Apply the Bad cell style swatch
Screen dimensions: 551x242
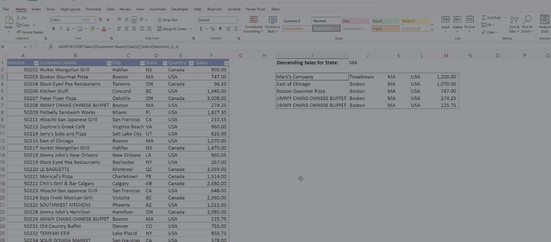tap(356, 21)
